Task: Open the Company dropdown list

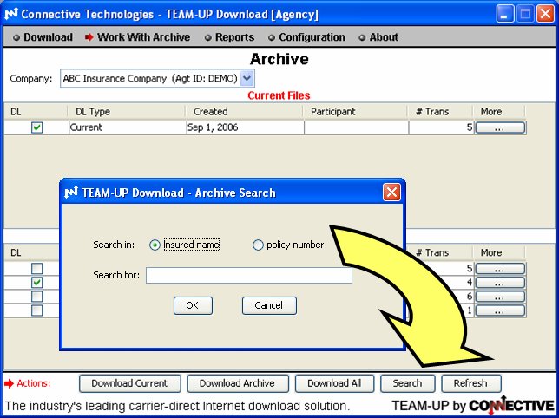Action: [x=247, y=78]
